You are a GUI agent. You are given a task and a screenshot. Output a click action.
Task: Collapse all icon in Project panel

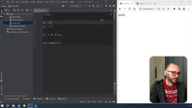click(x=22, y=10)
